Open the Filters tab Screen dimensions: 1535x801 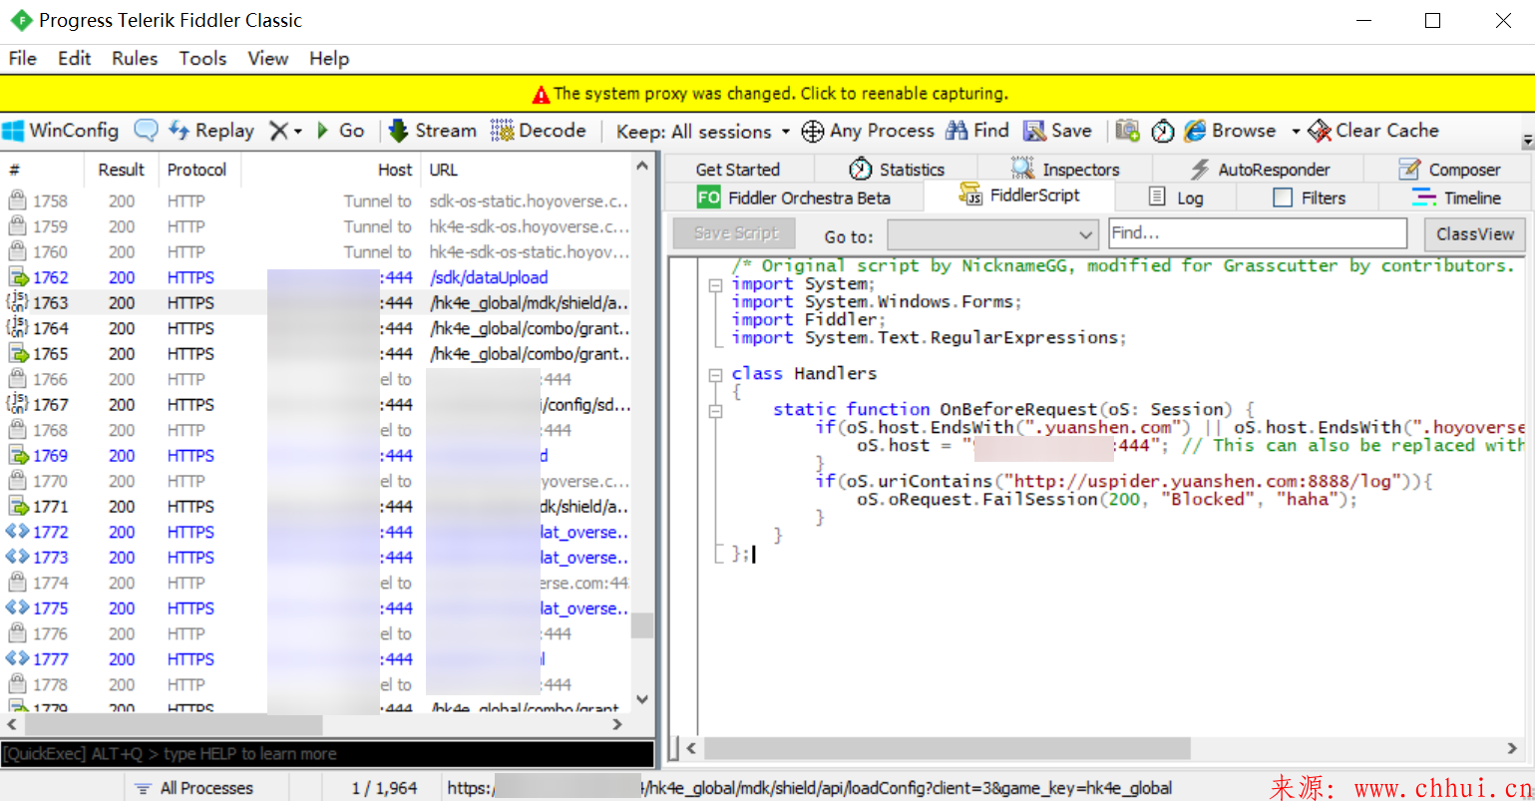click(1309, 198)
